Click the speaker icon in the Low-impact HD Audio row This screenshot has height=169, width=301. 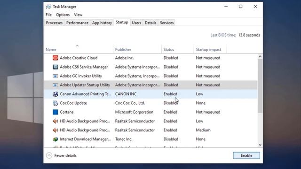pyautogui.click(x=55, y=121)
